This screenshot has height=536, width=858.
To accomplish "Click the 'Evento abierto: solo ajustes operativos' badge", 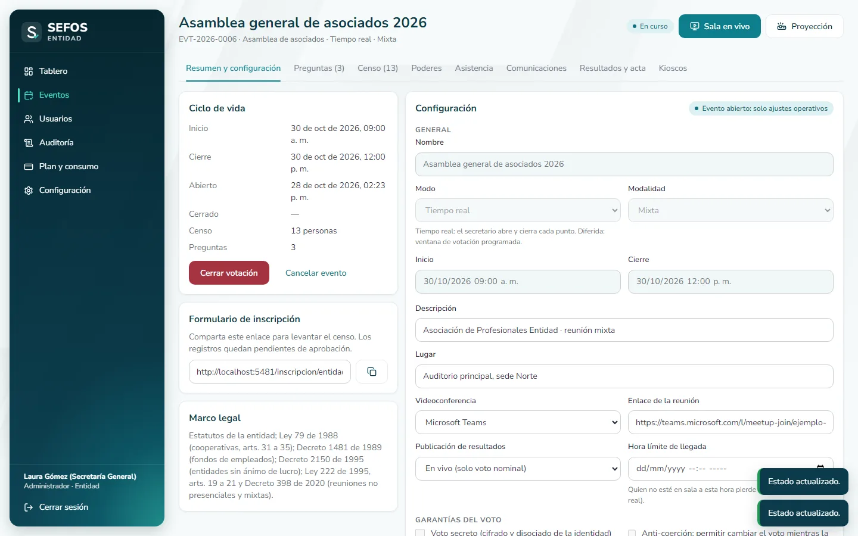I will click(761, 108).
